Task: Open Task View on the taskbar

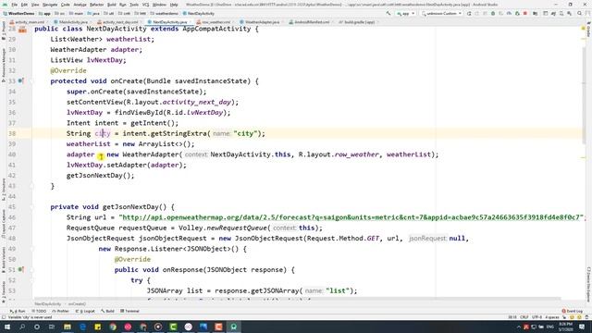Action: pos(52,327)
